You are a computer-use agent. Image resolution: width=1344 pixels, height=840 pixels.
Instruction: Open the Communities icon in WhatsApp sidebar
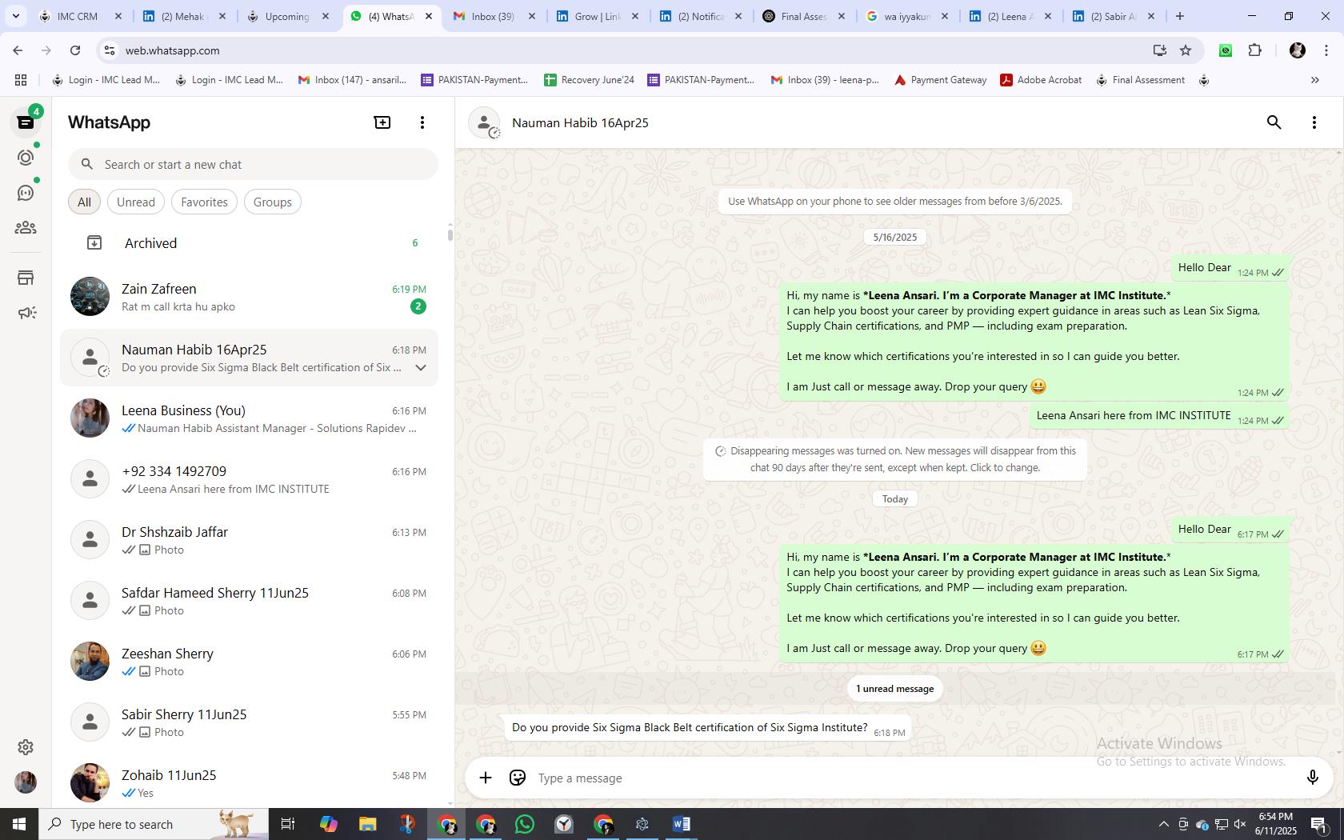26,228
